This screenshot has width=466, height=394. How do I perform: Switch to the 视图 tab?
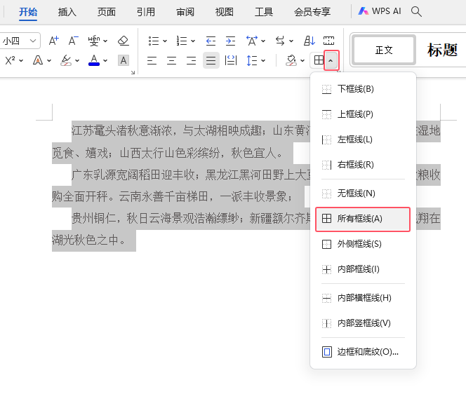(224, 12)
